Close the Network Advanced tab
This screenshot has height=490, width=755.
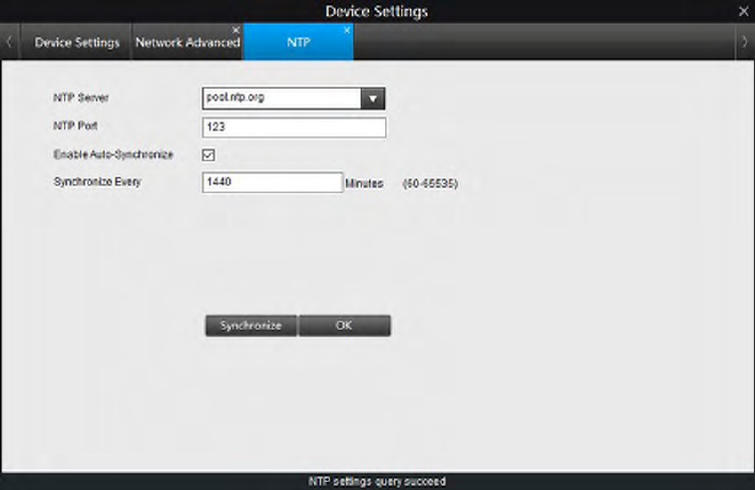click(236, 30)
